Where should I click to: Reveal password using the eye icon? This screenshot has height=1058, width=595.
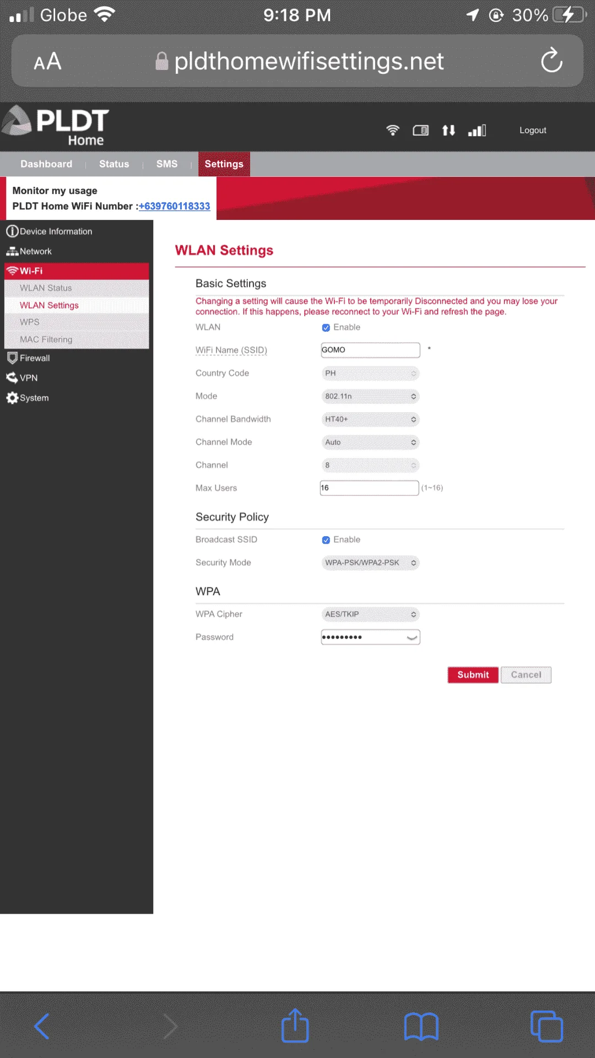pyautogui.click(x=412, y=638)
